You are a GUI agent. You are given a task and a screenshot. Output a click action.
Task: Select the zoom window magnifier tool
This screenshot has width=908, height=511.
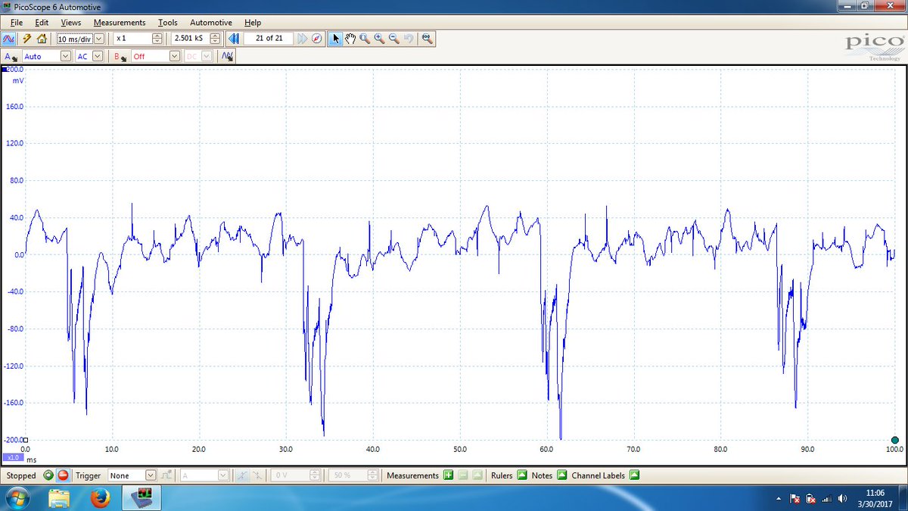[x=365, y=39]
